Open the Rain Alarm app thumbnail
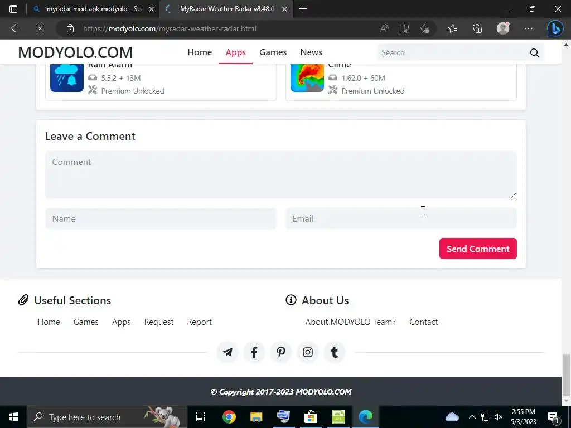Image resolution: width=571 pixels, height=428 pixels. [x=67, y=77]
